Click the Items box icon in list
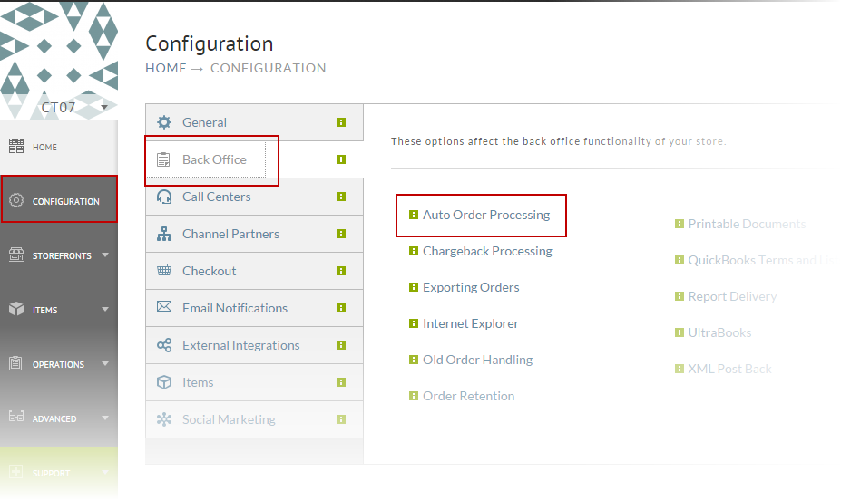841x500 pixels. (164, 382)
